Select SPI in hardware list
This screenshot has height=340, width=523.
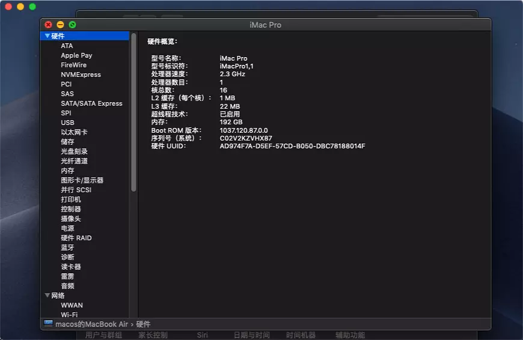point(66,113)
